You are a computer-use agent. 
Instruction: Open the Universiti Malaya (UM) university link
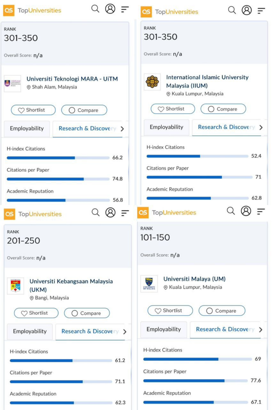pyautogui.click(x=194, y=279)
